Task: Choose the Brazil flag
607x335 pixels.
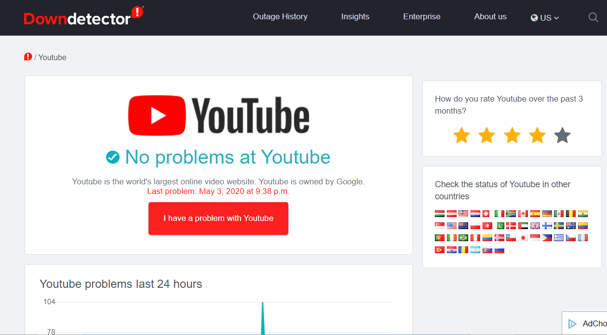Action: coord(463,238)
